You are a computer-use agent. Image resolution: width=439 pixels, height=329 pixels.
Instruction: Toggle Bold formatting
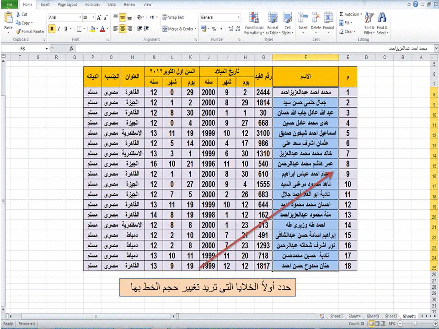52,29
